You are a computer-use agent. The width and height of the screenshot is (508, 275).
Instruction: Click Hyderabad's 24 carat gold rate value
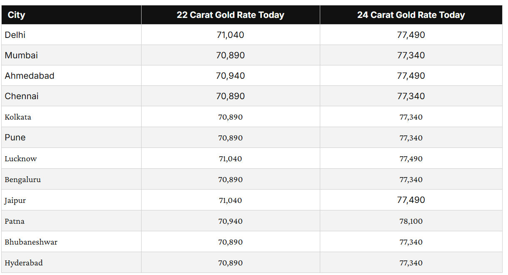(411, 263)
